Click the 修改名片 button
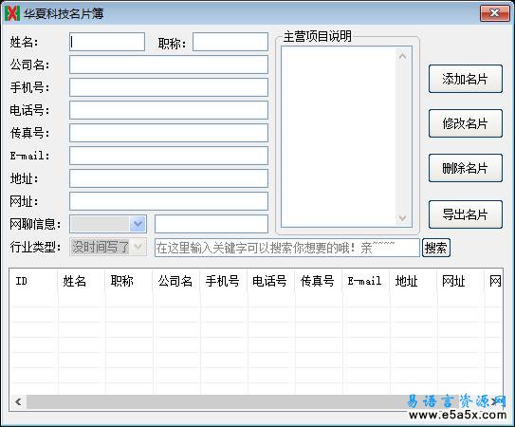The width and height of the screenshot is (515, 427). tap(466, 123)
